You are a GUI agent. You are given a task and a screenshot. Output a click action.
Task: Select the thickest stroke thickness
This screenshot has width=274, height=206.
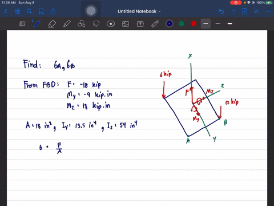pyautogui.click(x=230, y=23)
